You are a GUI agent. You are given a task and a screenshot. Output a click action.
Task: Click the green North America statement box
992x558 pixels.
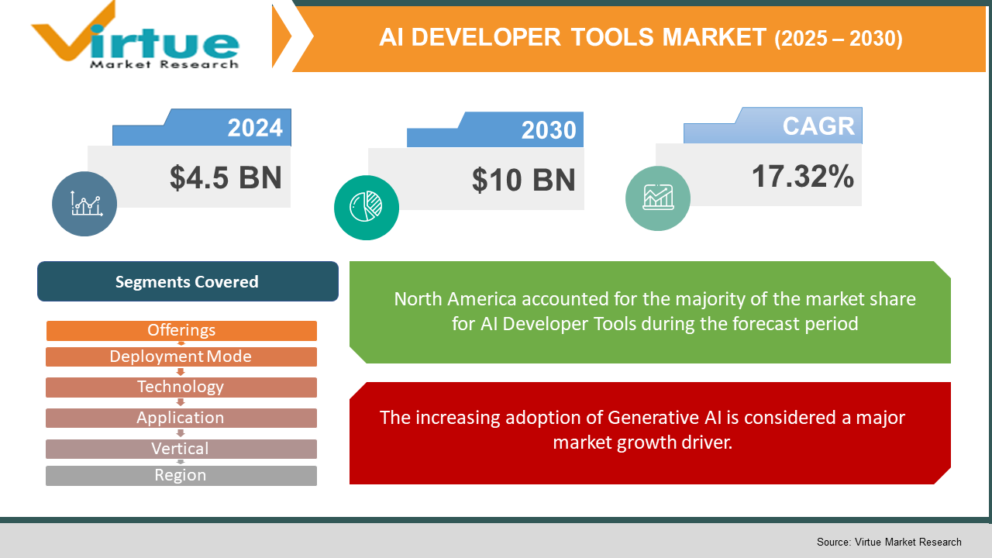(650, 312)
